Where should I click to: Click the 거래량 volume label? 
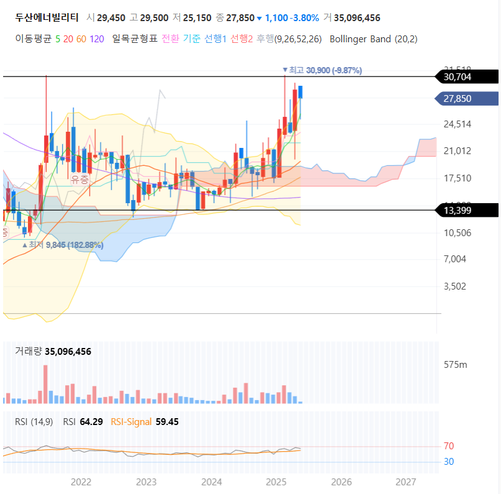(x=29, y=352)
